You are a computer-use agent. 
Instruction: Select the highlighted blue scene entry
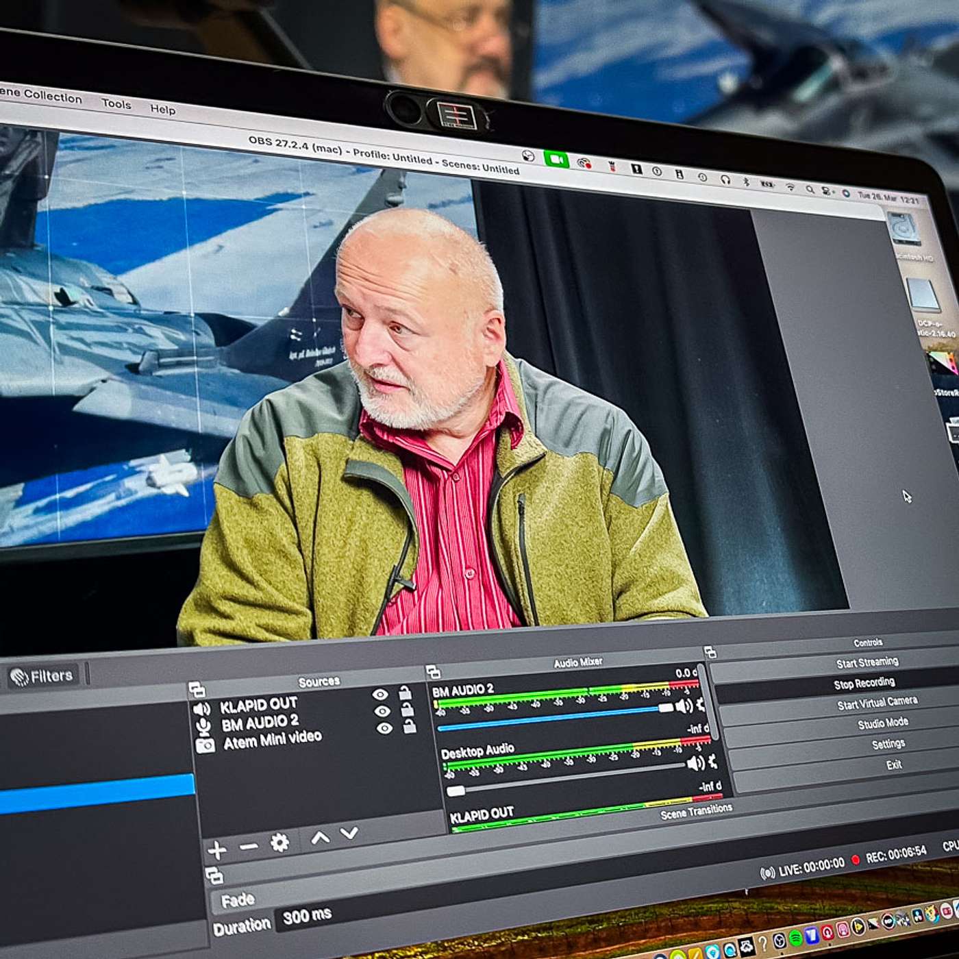coord(97,795)
